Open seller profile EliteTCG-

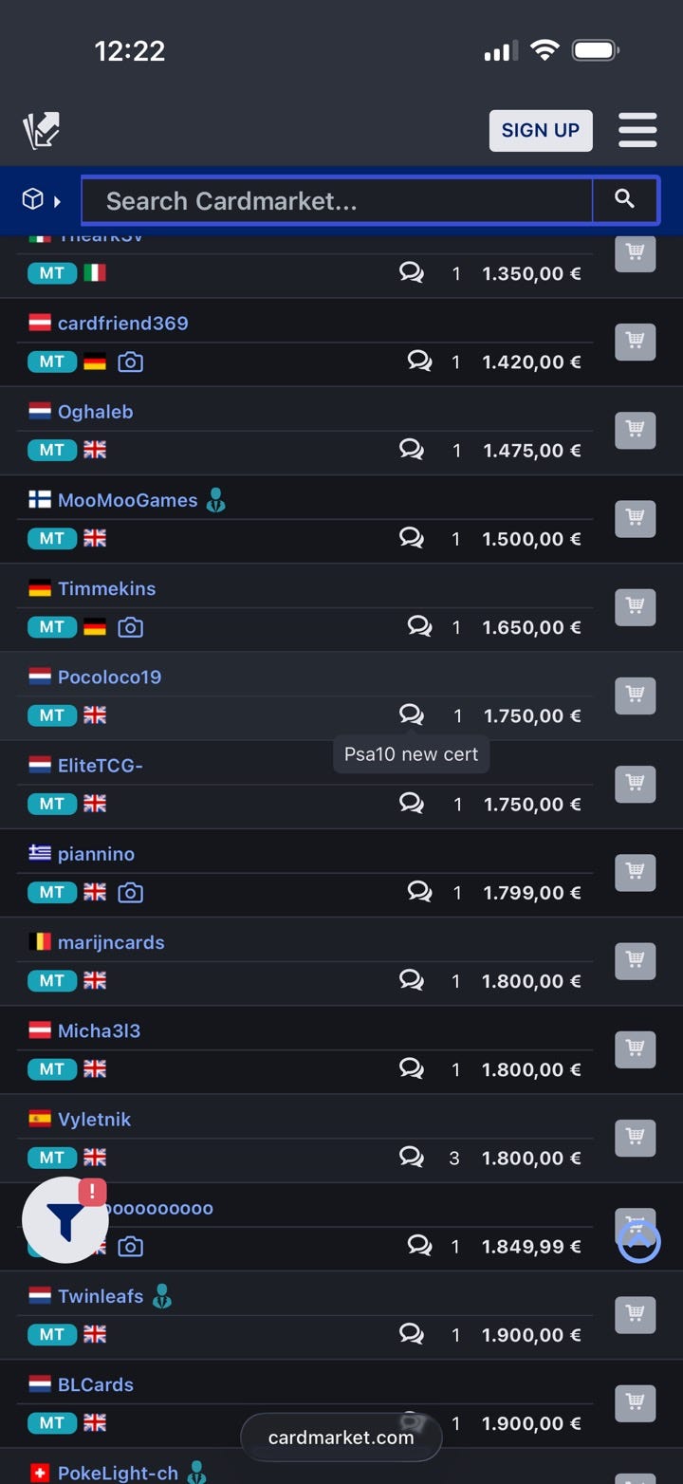pyautogui.click(x=101, y=766)
